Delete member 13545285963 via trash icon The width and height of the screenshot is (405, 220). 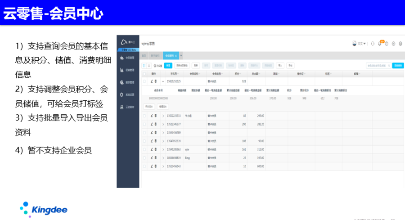(x=156, y=149)
